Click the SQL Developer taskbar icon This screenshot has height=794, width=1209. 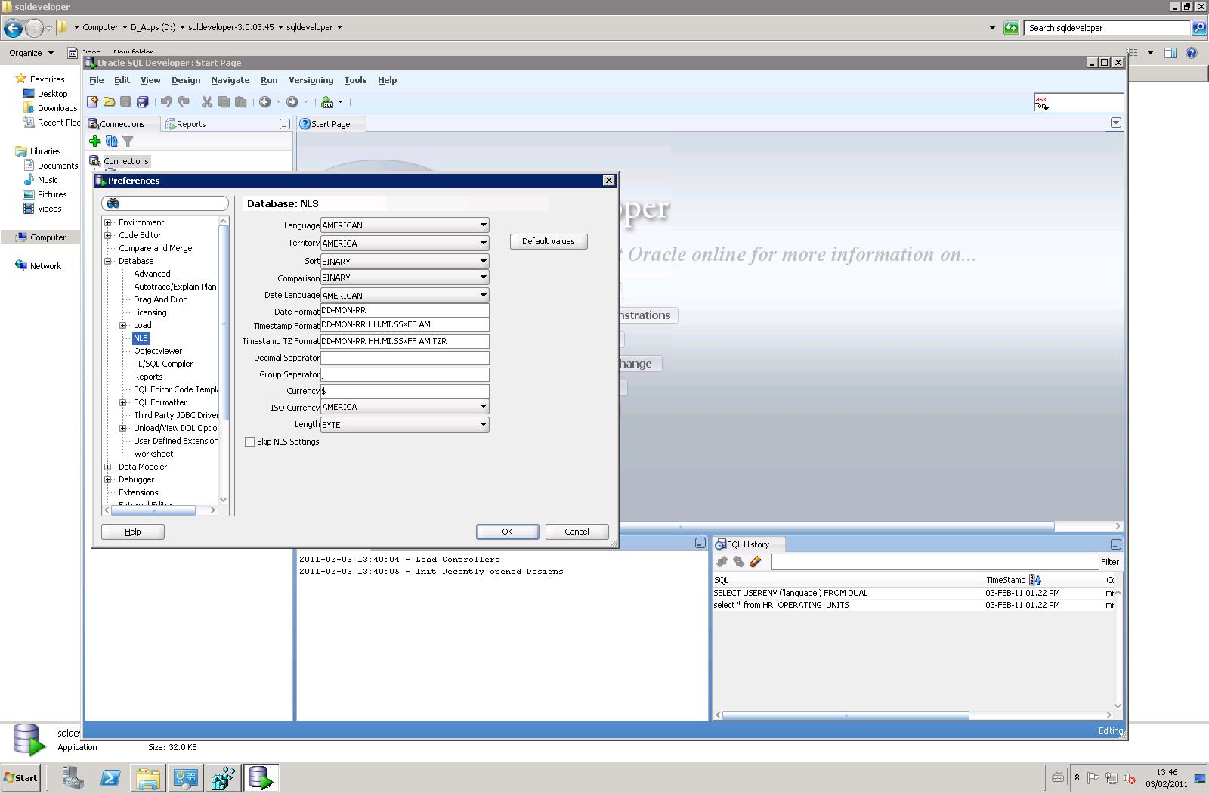pyautogui.click(x=261, y=777)
